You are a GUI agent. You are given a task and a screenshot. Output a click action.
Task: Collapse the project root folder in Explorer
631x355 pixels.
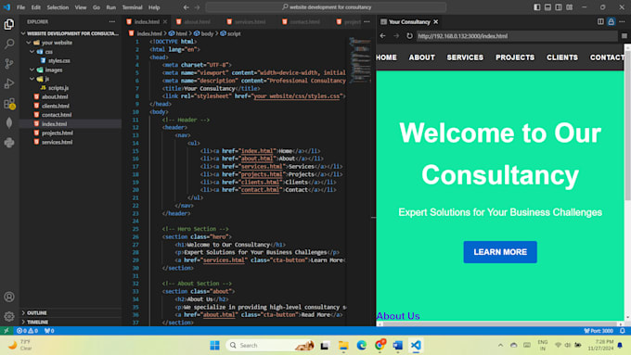click(x=71, y=33)
